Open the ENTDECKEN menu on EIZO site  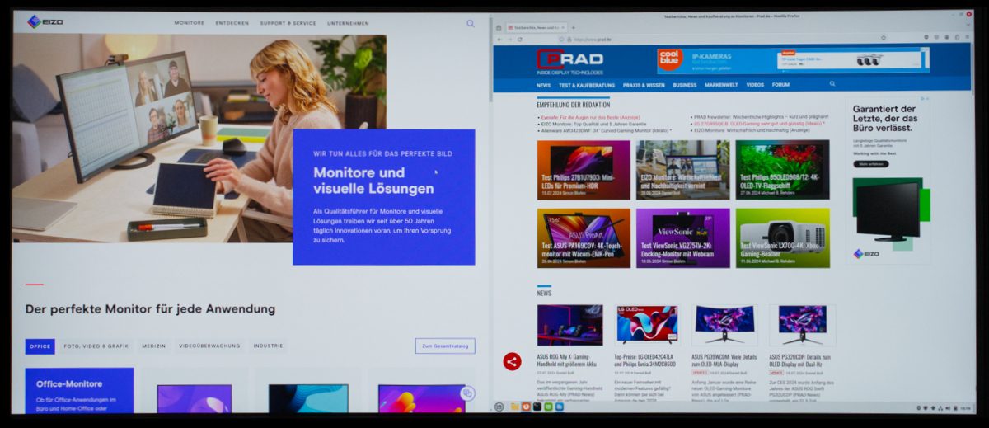tap(232, 23)
